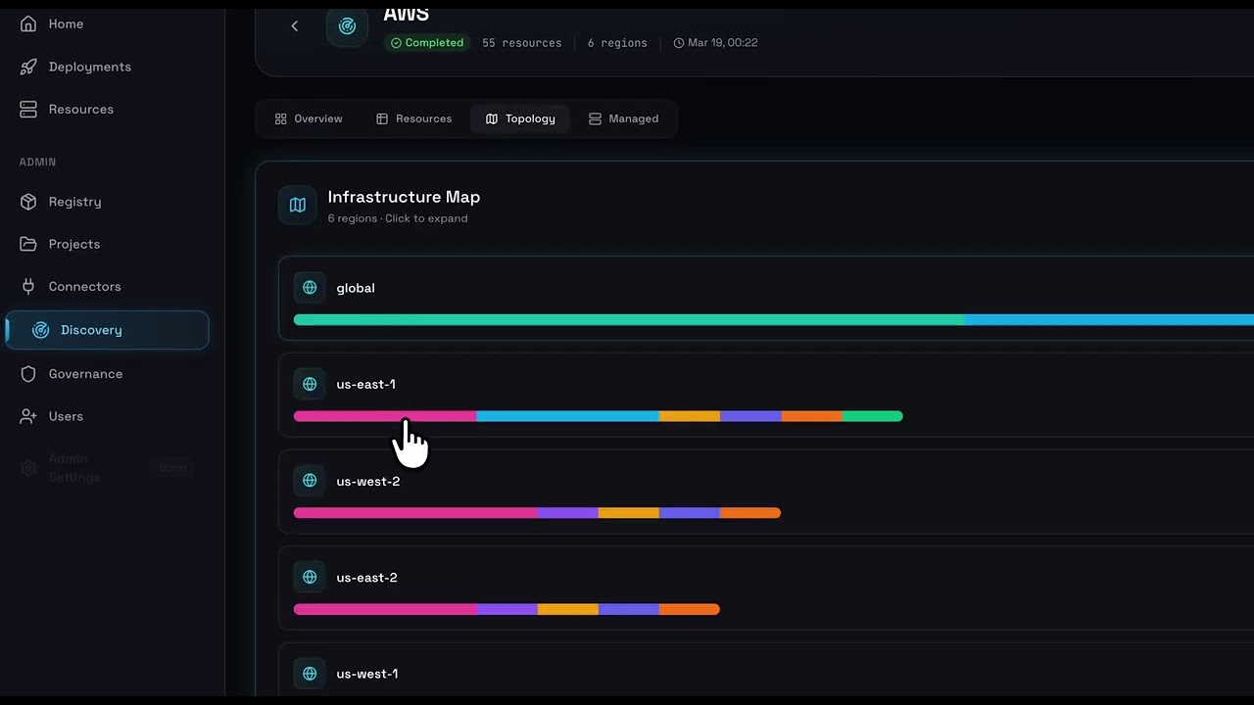Click the Governance shield icon

[28, 374]
